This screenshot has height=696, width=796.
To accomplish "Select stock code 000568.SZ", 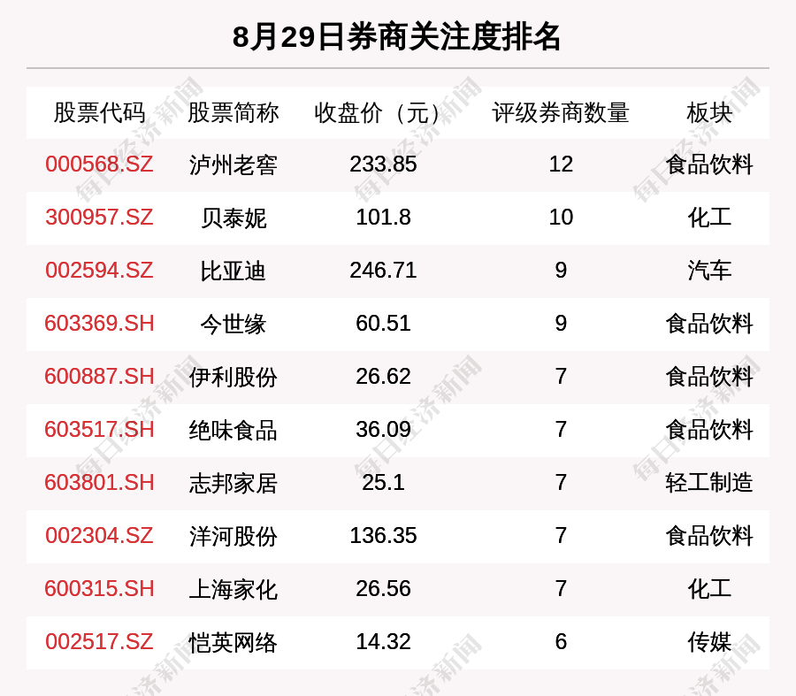I will (99, 164).
